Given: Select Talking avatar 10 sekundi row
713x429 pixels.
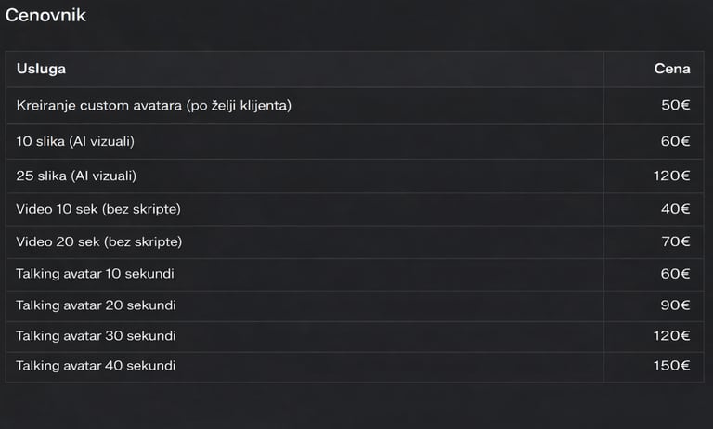Looking at the screenshot, I should (x=96, y=274).
